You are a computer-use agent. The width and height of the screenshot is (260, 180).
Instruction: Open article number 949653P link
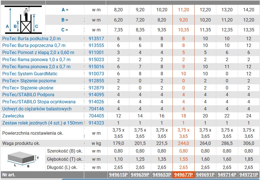tap(162, 175)
